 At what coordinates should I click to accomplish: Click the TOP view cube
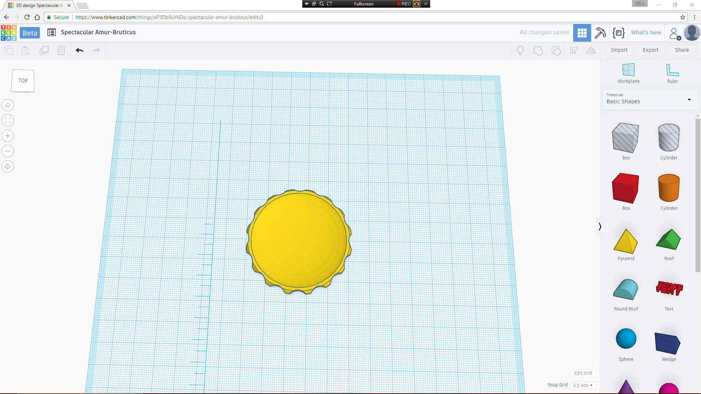[23, 81]
